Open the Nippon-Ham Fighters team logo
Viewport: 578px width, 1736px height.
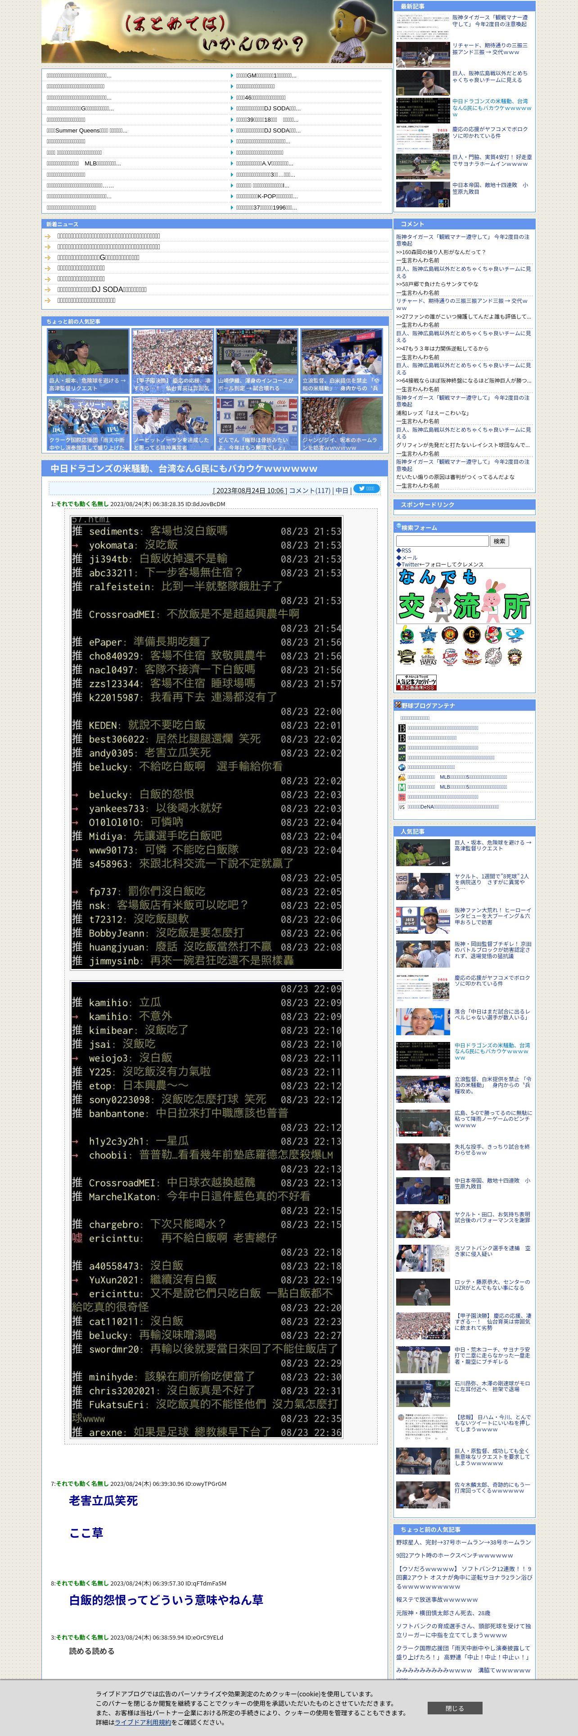pos(515,656)
